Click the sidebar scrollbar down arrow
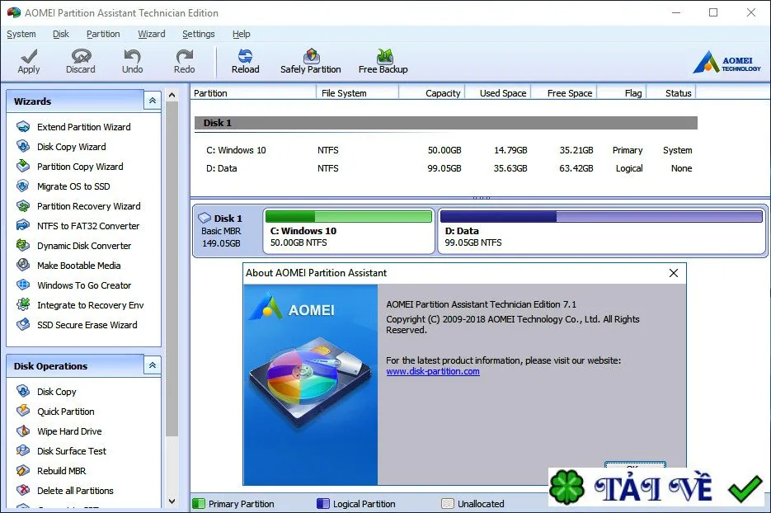 pos(172,501)
